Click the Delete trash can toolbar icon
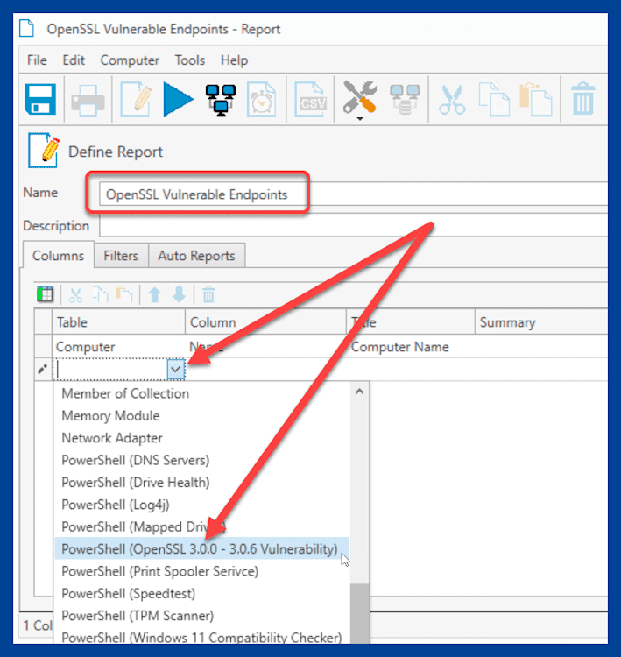This screenshot has height=657, width=621. [x=583, y=99]
